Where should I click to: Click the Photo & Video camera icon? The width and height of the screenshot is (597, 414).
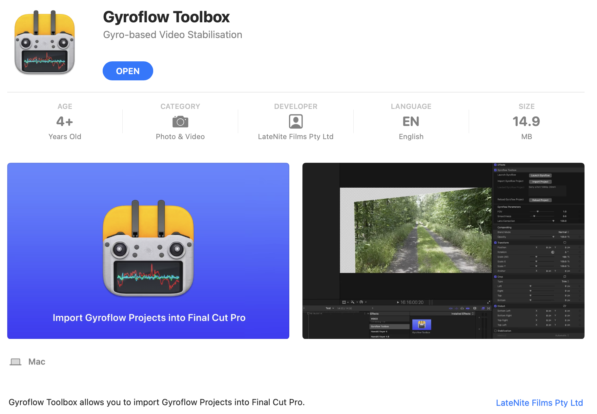point(180,122)
